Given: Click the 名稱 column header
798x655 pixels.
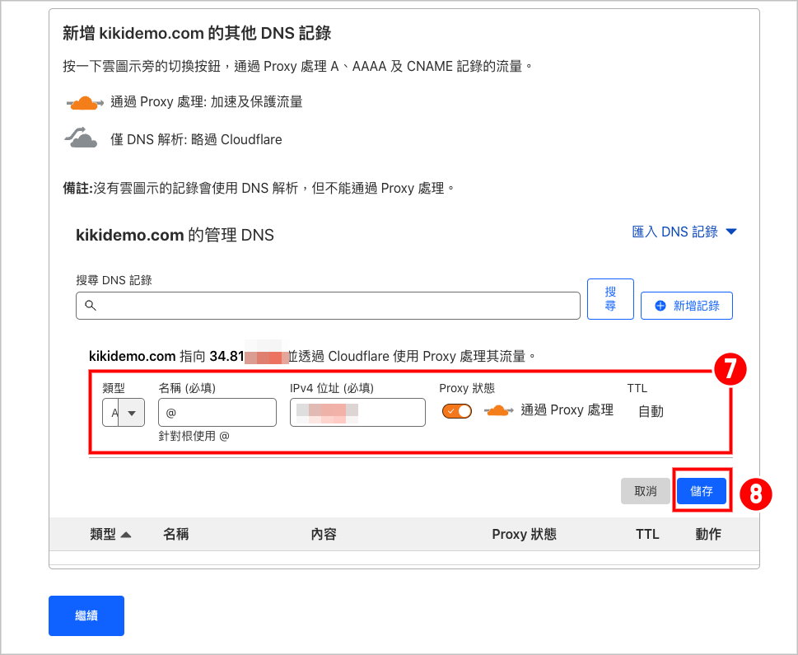Looking at the screenshot, I should (176, 534).
